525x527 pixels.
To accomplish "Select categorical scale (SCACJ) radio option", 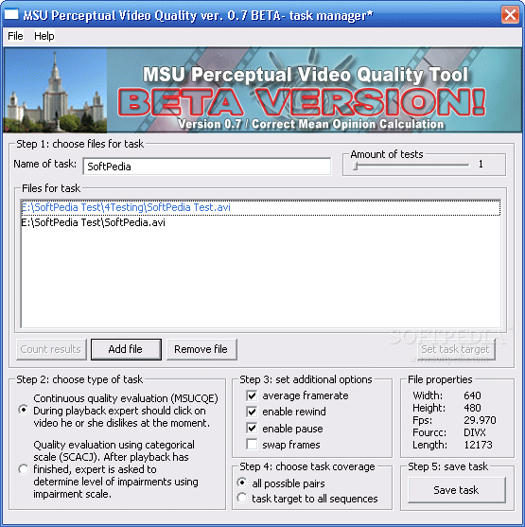I will click(x=24, y=469).
